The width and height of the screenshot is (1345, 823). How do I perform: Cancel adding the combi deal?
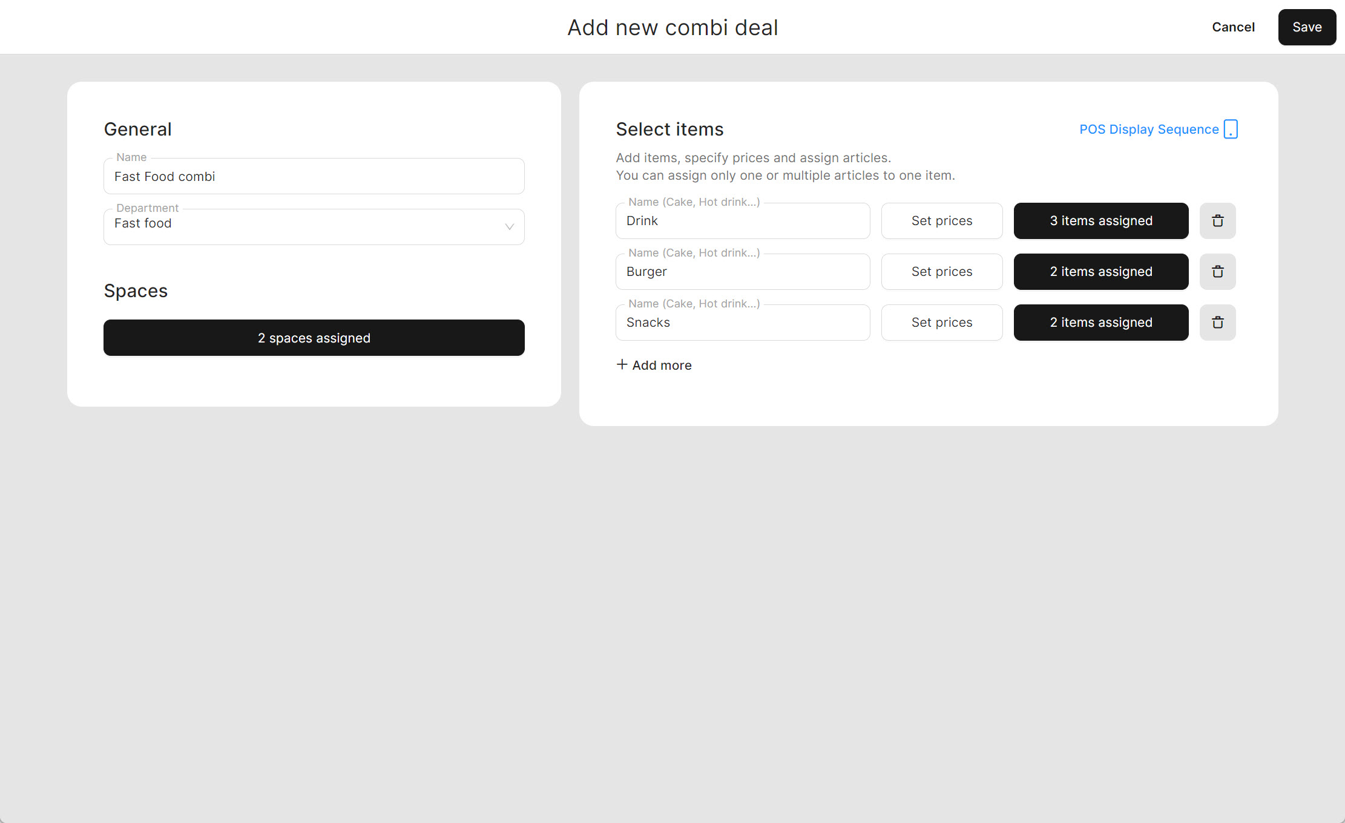click(1233, 27)
